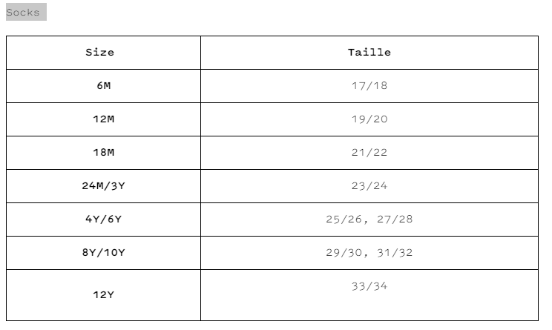The height and width of the screenshot is (330, 552).
Task: Click the 18M size row label
Action: [x=103, y=153]
